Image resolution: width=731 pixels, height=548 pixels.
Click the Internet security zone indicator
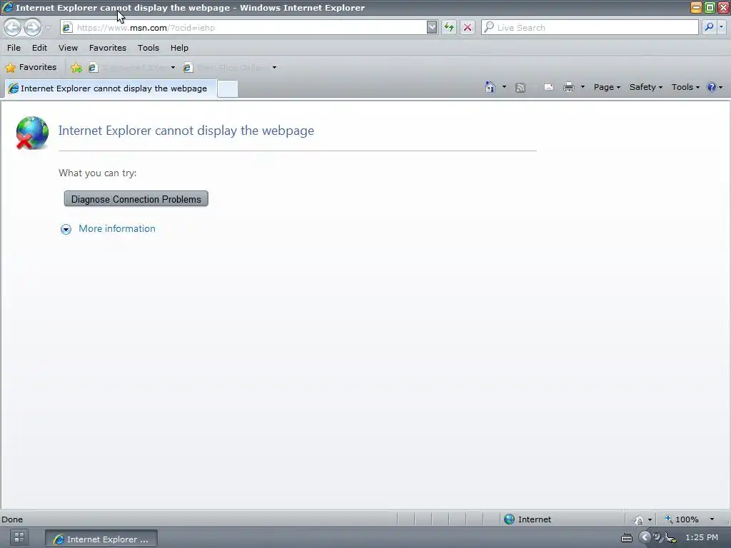tap(528, 519)
